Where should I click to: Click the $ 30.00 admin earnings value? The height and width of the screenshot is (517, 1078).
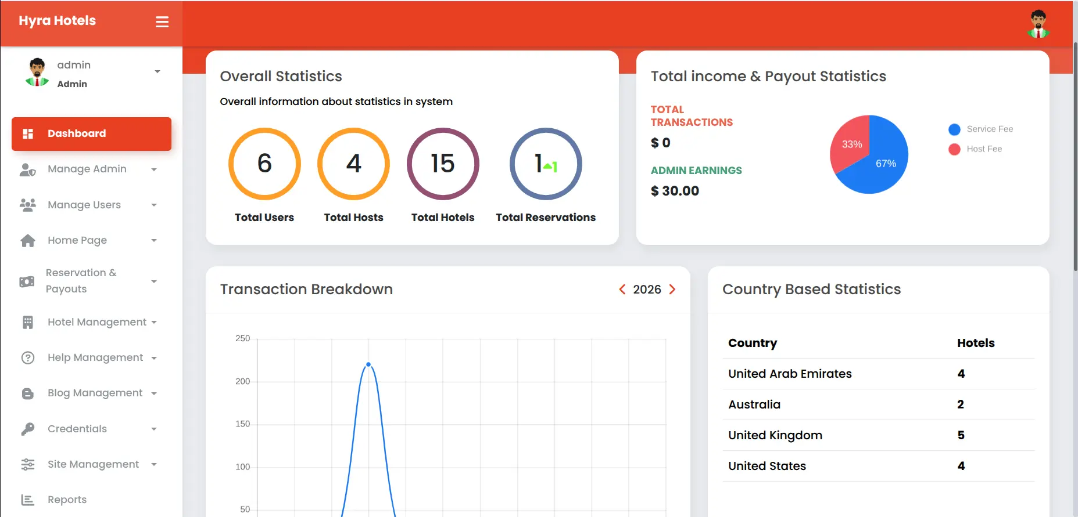pos(675,191)
